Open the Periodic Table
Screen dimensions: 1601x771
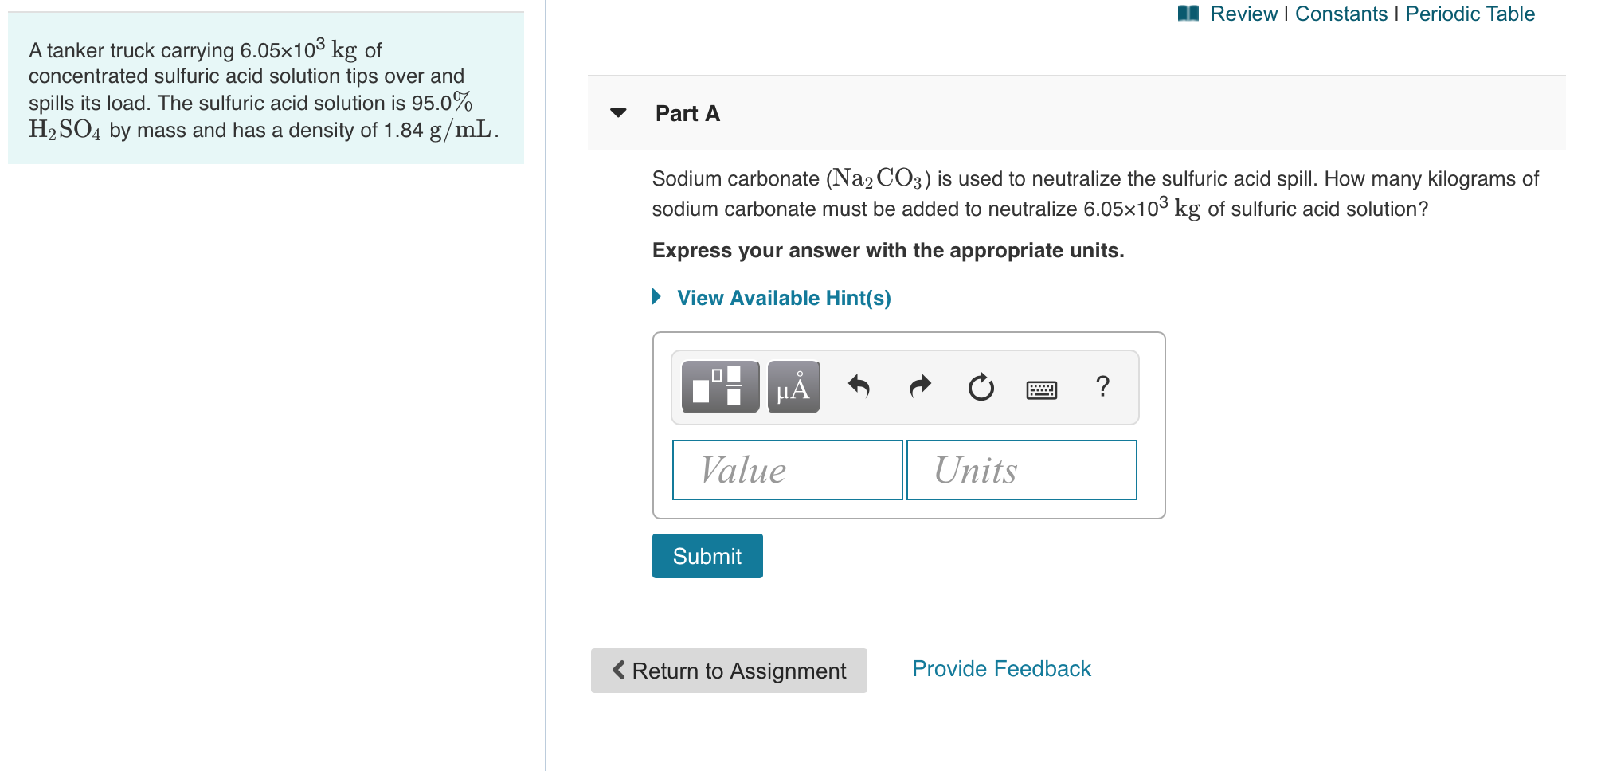coord(1470,14)
